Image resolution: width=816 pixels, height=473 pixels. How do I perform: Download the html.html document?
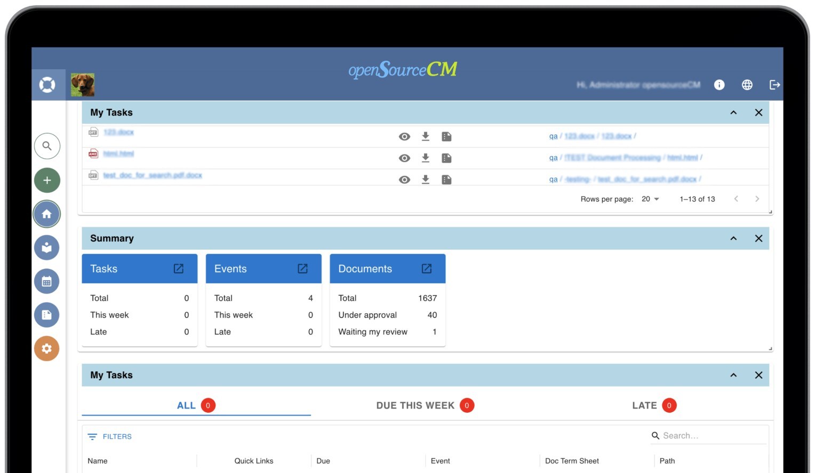[426, 158]
